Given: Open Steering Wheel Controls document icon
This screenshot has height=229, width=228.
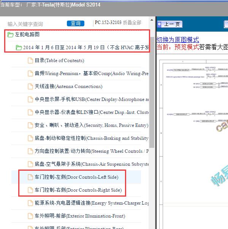Looking at the screenshot, I should coord(30,151).
